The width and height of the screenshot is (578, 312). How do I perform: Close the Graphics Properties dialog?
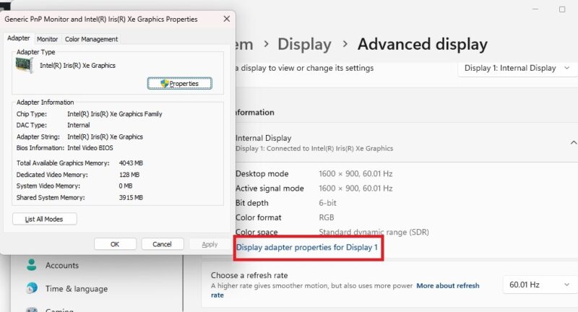pos(227,19)
